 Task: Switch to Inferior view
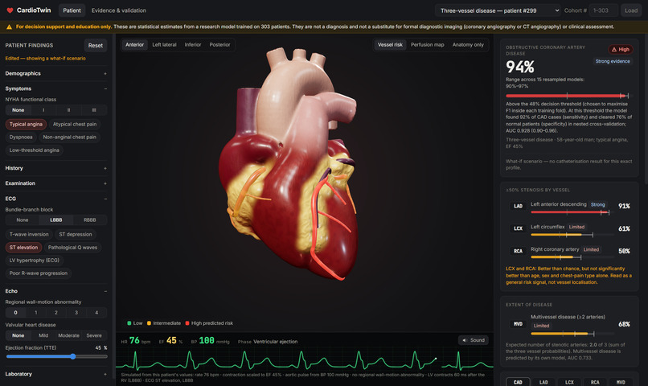point(193,45)
